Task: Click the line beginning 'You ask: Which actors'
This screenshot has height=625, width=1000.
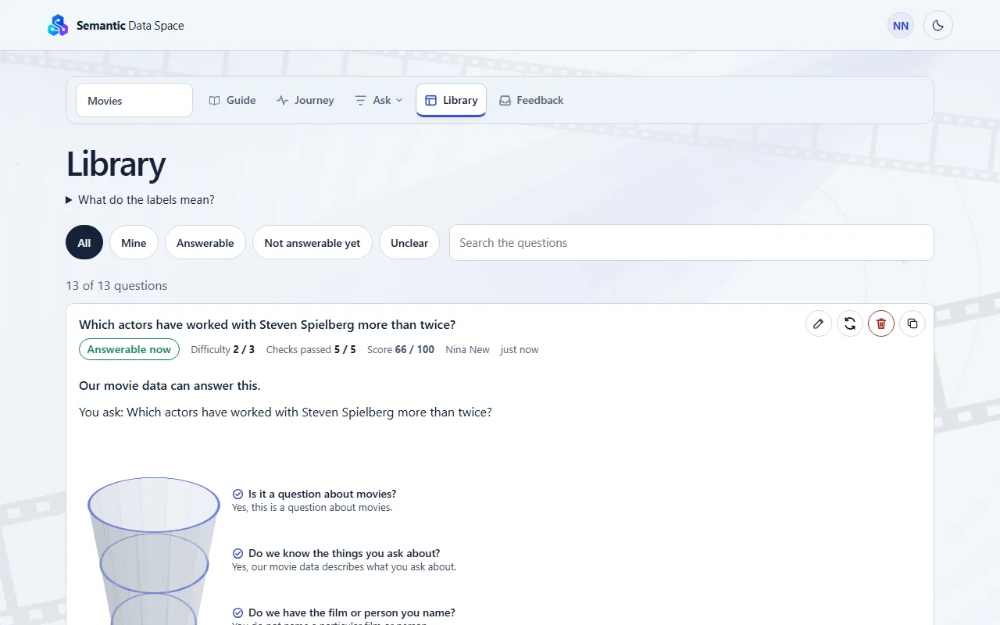Action: [285, 412]
